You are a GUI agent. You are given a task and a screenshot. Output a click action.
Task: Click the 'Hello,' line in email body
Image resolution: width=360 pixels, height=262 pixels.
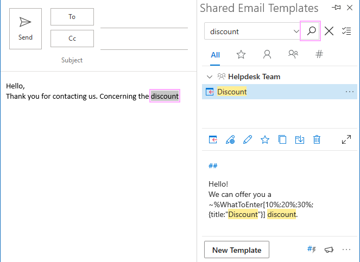15,86
